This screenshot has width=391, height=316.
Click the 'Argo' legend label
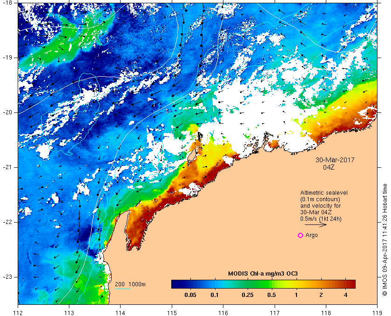pyautogui.click(x=311, y=235)
